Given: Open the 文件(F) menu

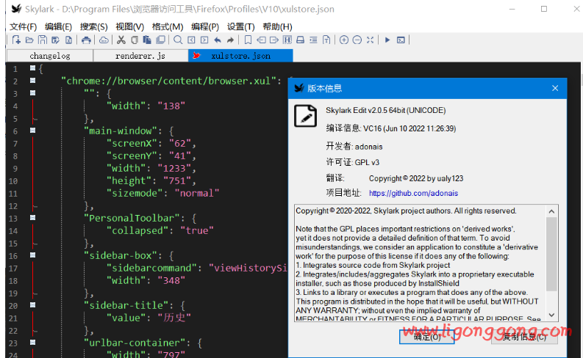Looking at the screenshot, I should [x=23, y=26].
